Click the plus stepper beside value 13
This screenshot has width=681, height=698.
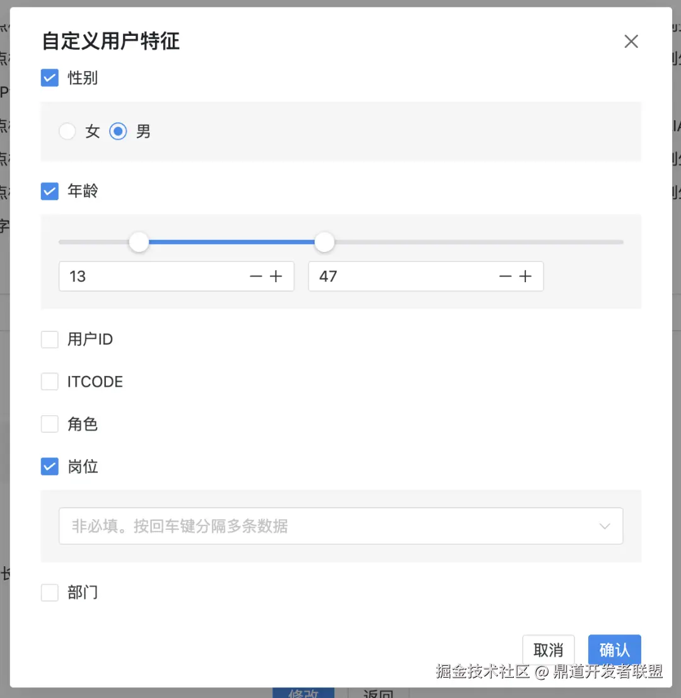click(274, 276)
